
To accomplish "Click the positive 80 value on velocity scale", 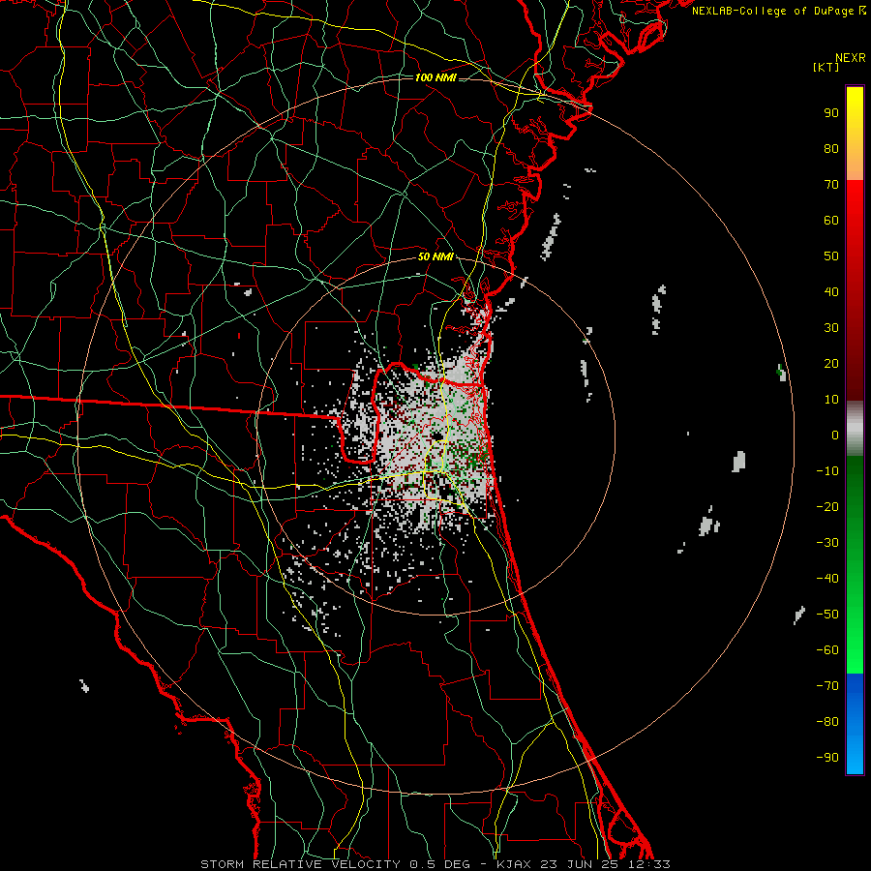I will (x=831, y=149).
